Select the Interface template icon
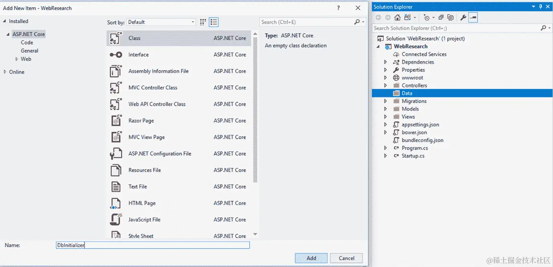This screenshot has height=267, width=553. pyautogui.click(x=116, y=55)
